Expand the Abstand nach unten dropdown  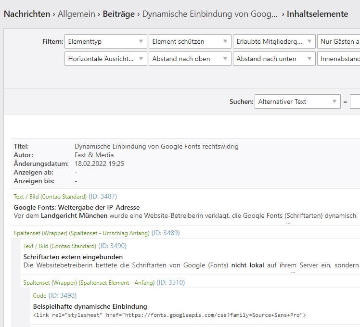coord(274,59)
